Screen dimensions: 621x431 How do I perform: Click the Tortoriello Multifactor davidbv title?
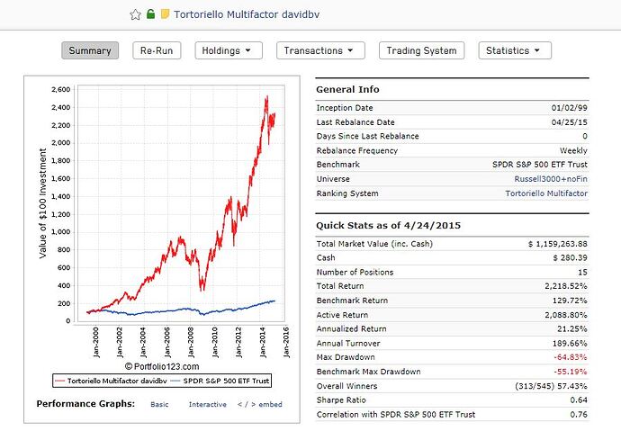pyautogui.click(x=247, y=14)
